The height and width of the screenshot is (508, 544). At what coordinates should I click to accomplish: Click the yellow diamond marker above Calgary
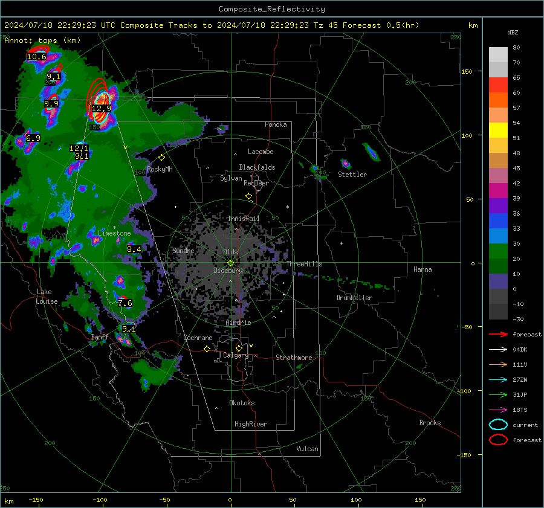point(239,348)
